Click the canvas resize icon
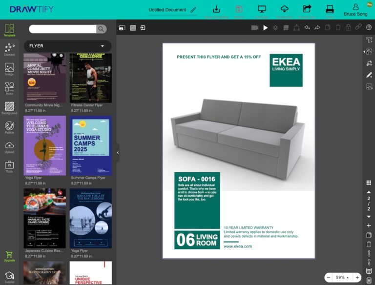 point(122,28)
